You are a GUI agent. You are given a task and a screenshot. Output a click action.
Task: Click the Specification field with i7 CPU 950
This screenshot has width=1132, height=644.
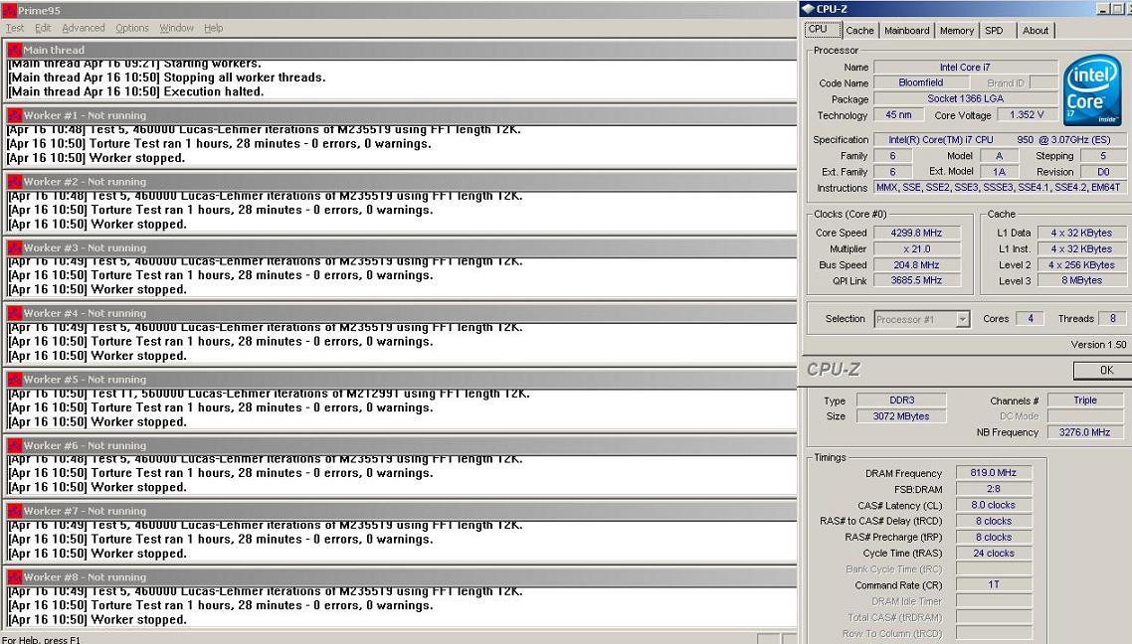[999, 139]
